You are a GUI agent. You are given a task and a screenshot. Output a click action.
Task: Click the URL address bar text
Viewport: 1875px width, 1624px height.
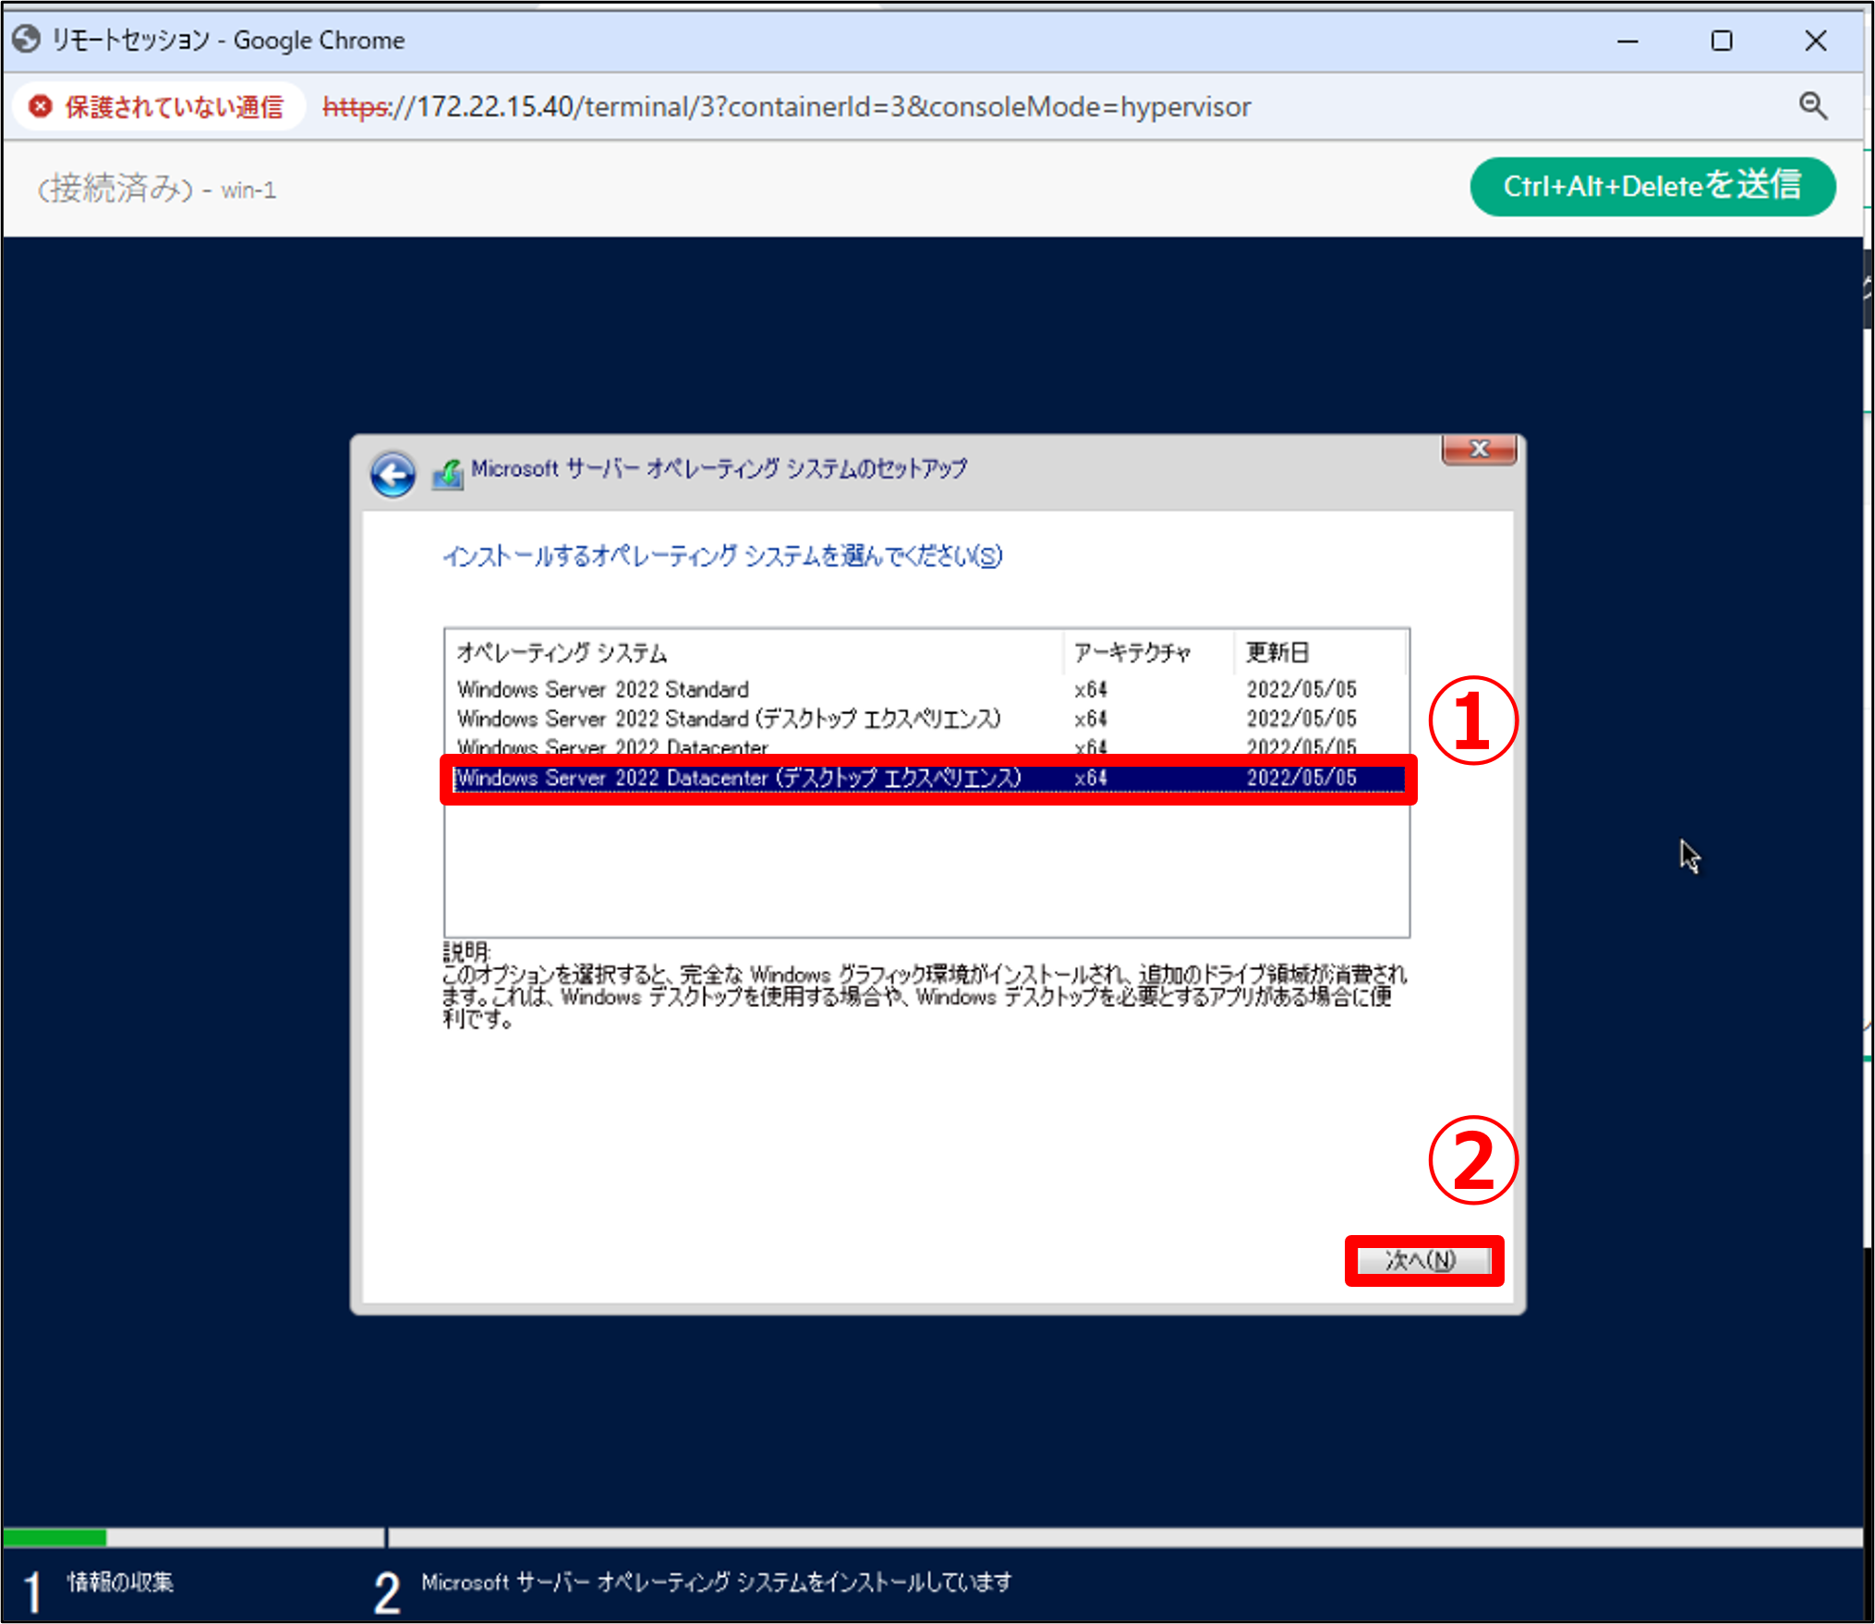click(785, 107)
